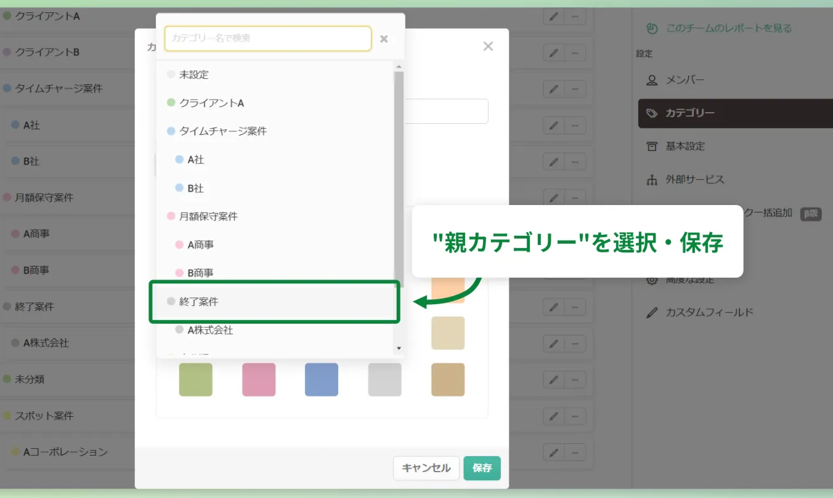
Task: Click the カテゴリー tag icon
Action: click(x=652, y=113)
